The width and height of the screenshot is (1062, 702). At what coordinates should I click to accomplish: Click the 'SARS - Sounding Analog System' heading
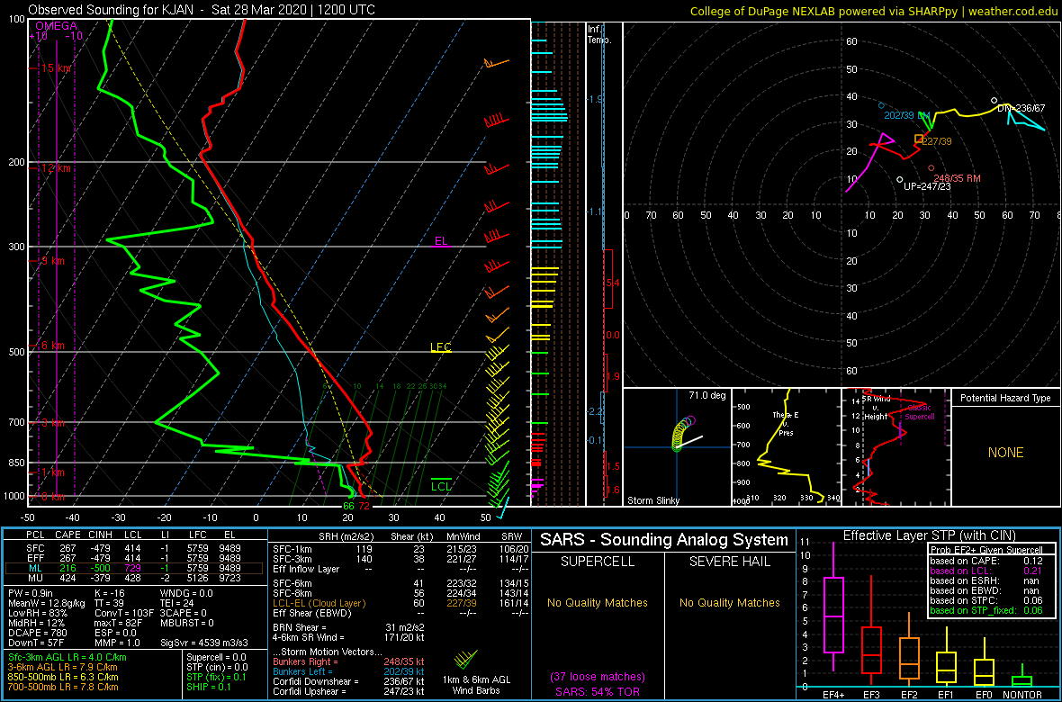point(664,540)
